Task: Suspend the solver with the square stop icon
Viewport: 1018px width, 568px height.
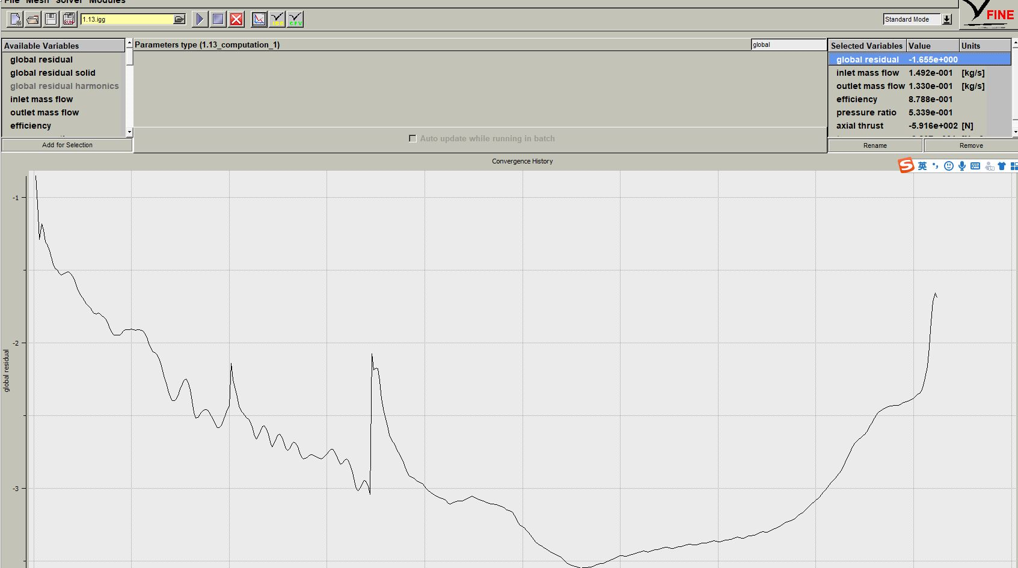Action: click(218, 19)
